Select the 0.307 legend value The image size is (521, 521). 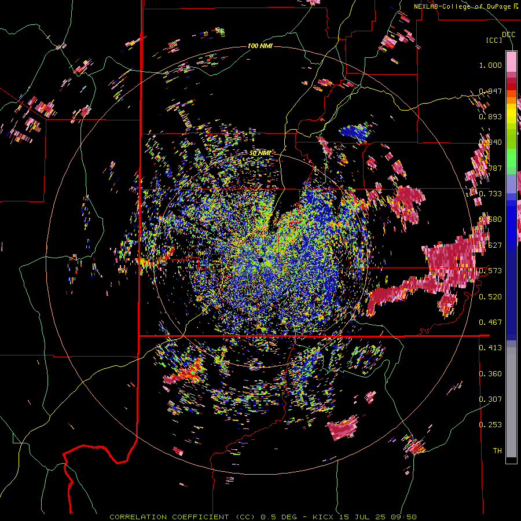point(490,399)
